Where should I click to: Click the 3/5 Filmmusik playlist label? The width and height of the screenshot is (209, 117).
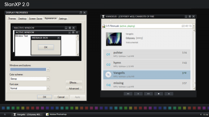coord(112,26)
